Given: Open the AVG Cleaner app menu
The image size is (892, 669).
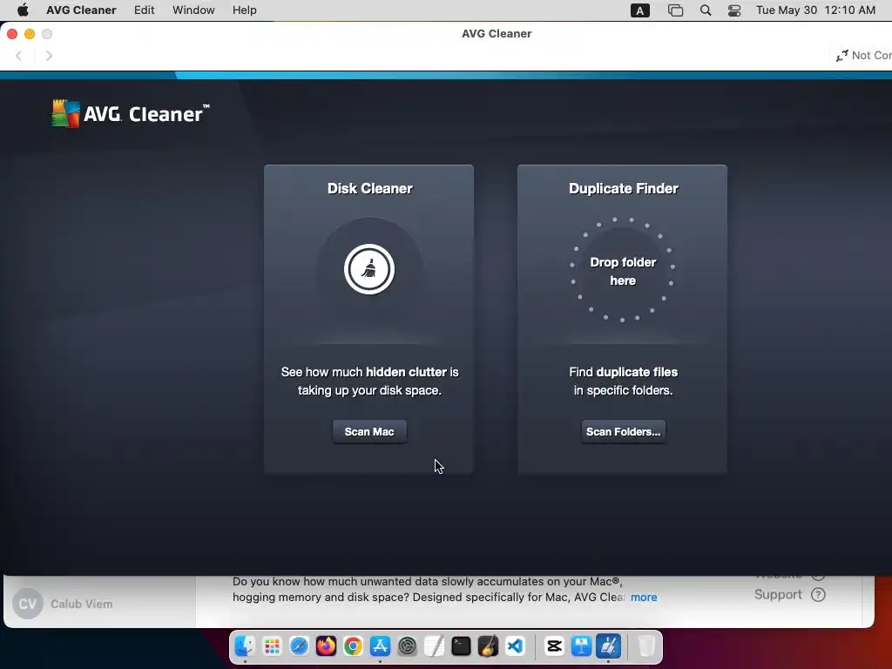Looking at the screenshot, I should point(81,10).
